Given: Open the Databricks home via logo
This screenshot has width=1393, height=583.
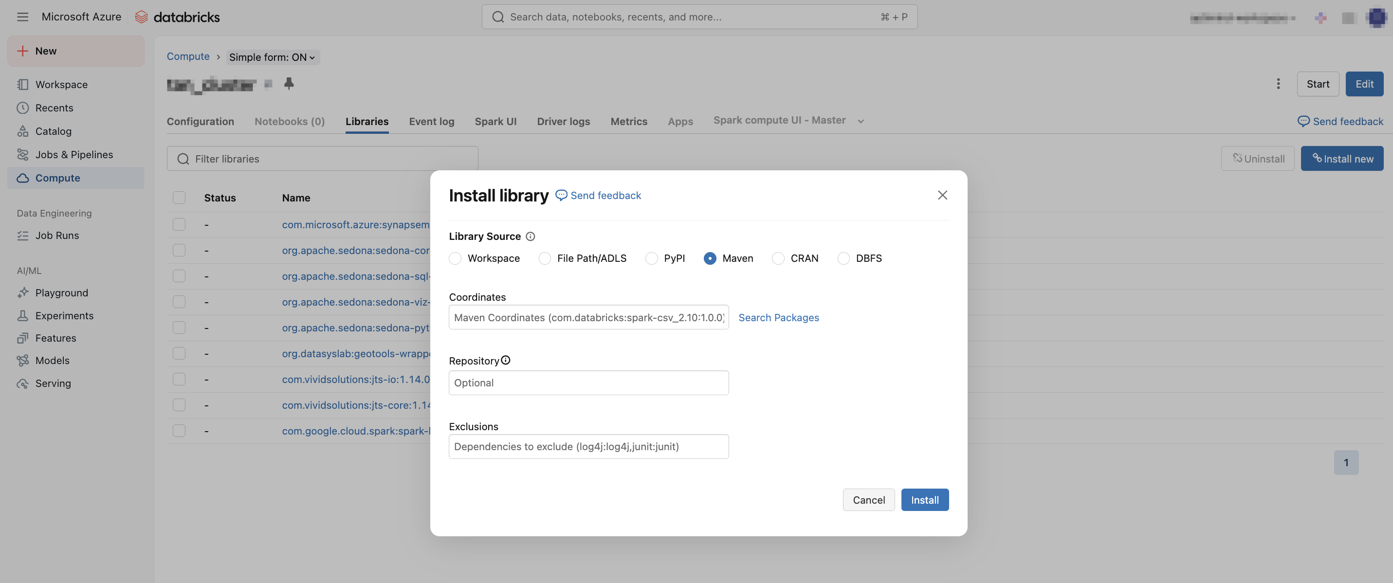Looking at the screenshot, I should point(177,16).
